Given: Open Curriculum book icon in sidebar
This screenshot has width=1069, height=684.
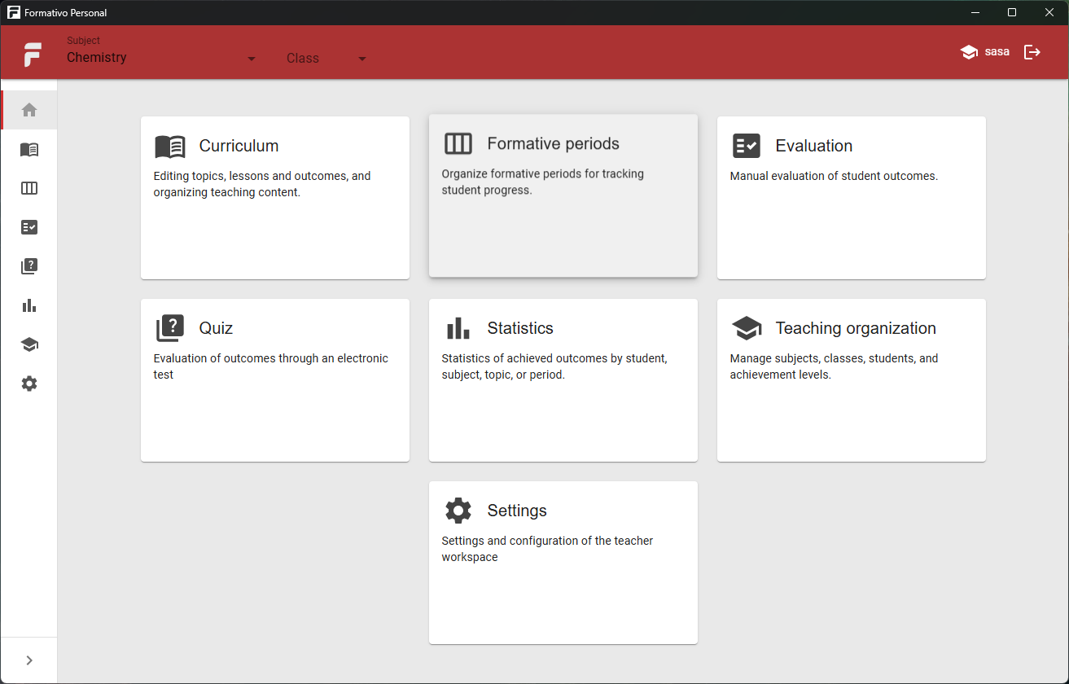Looking at the screenshot, I should pyautogui.click(x=29, y=149).
